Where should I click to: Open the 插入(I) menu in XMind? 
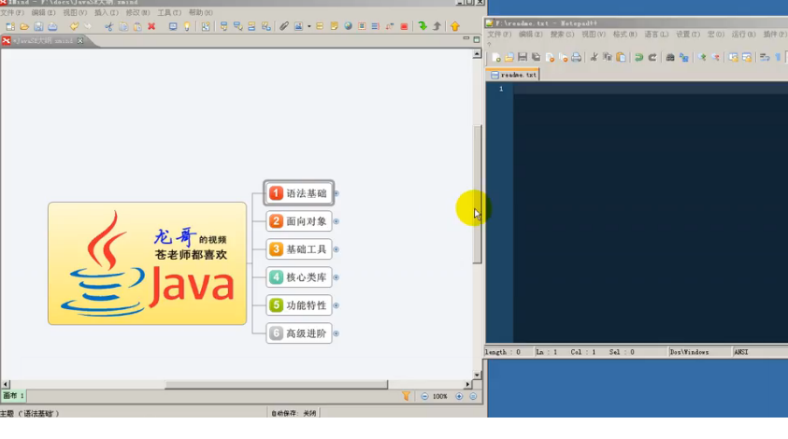coord(107,12)
